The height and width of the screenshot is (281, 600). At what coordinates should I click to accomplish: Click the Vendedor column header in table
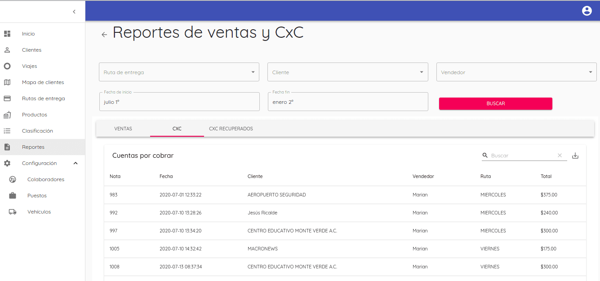(x=423, y=176)
